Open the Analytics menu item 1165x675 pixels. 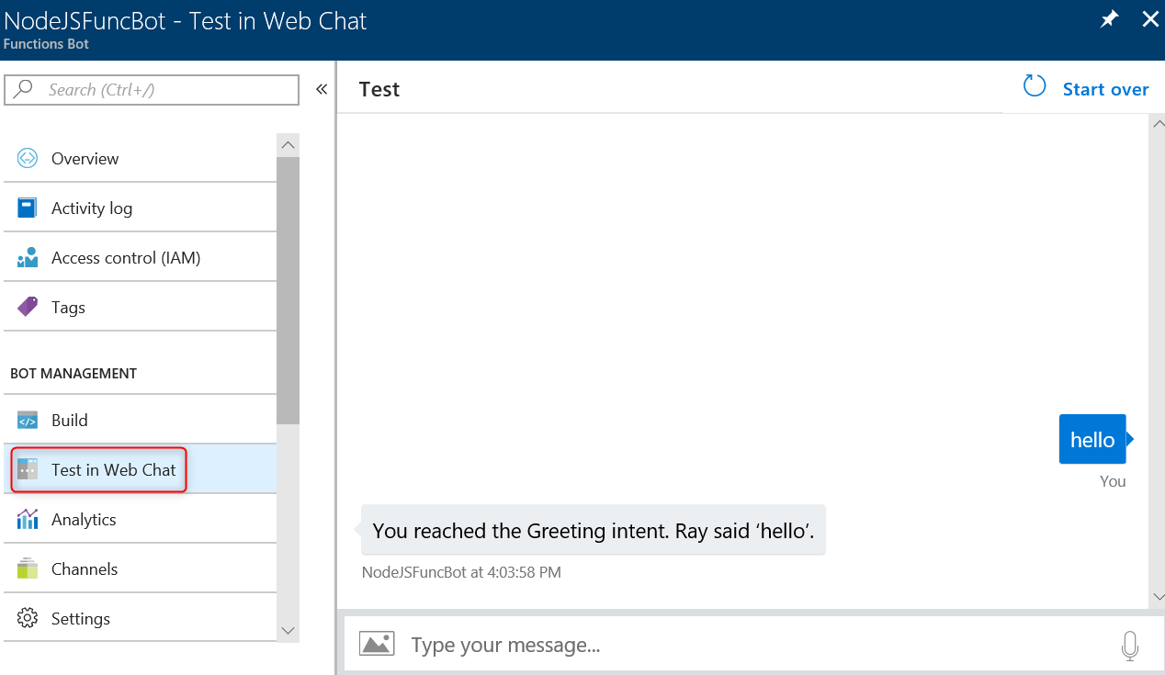click(84, 520)
